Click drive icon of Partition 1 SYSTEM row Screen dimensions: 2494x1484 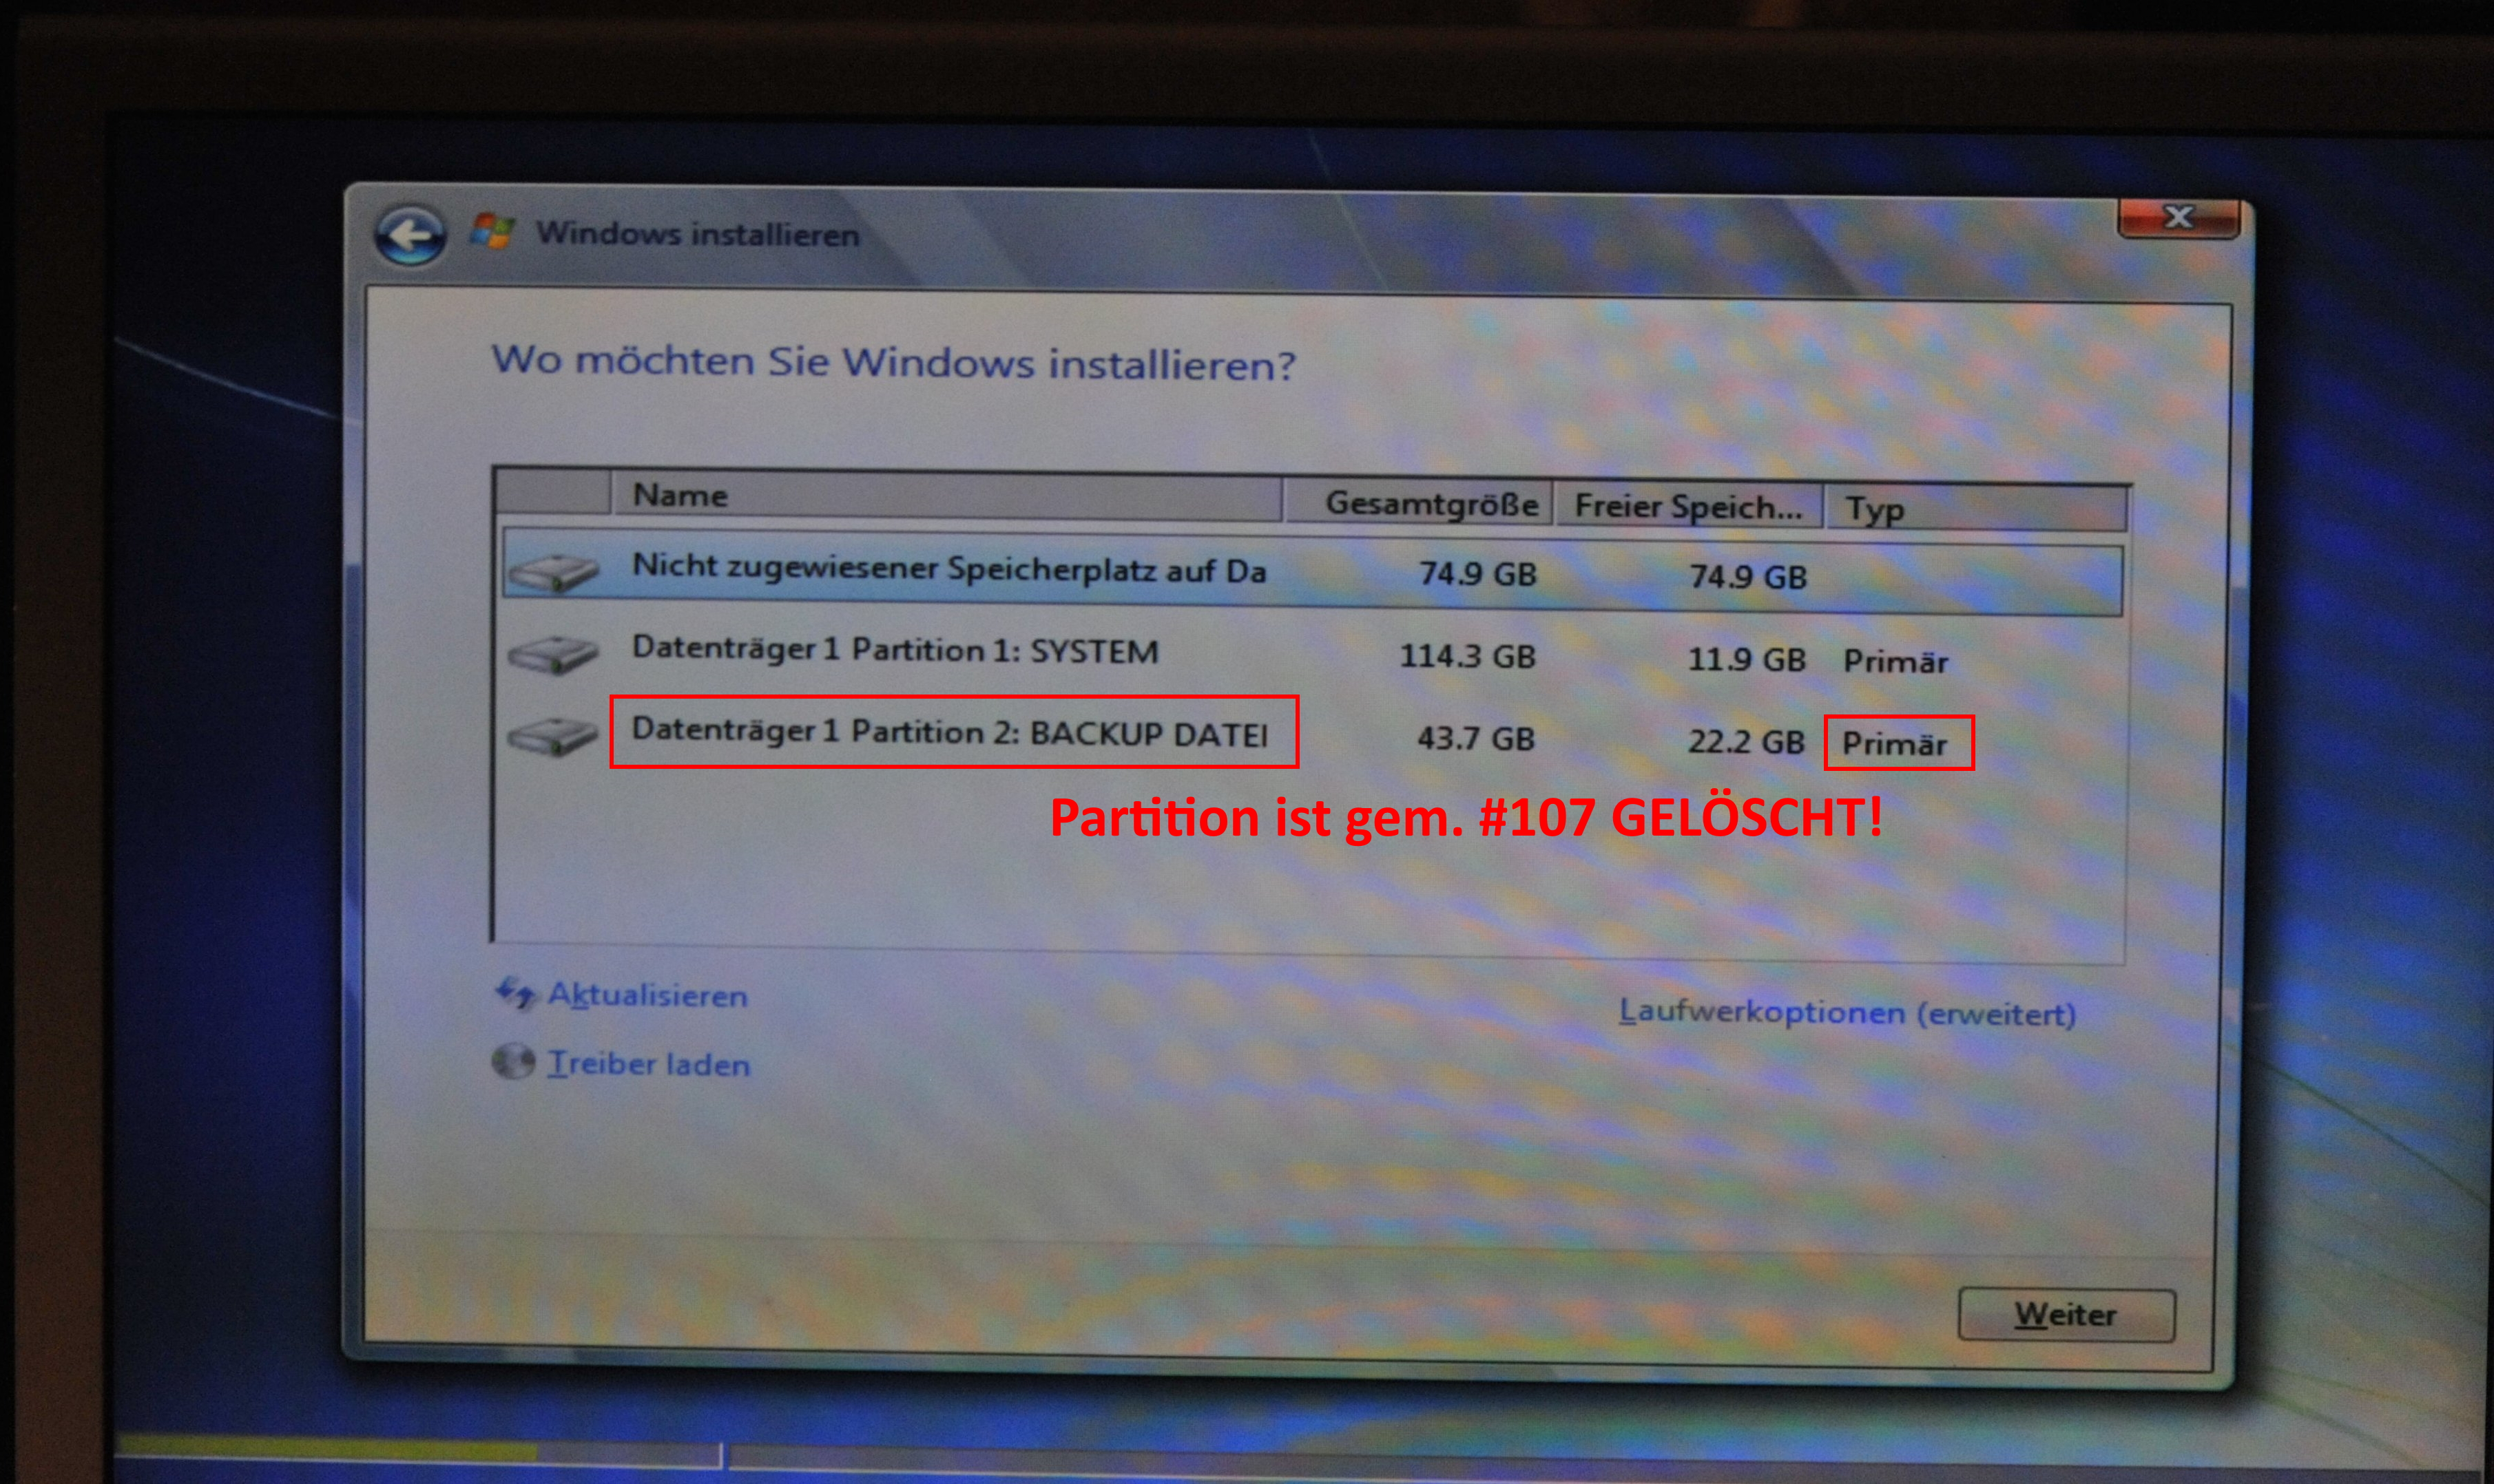pyautogui.click(x=553, y=654)
